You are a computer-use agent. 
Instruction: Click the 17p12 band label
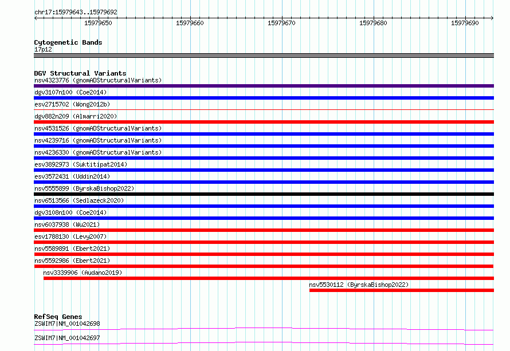coord(43,49)
